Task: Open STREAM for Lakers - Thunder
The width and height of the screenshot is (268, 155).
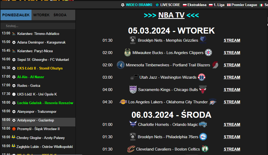Action: (x=232, y=102)
